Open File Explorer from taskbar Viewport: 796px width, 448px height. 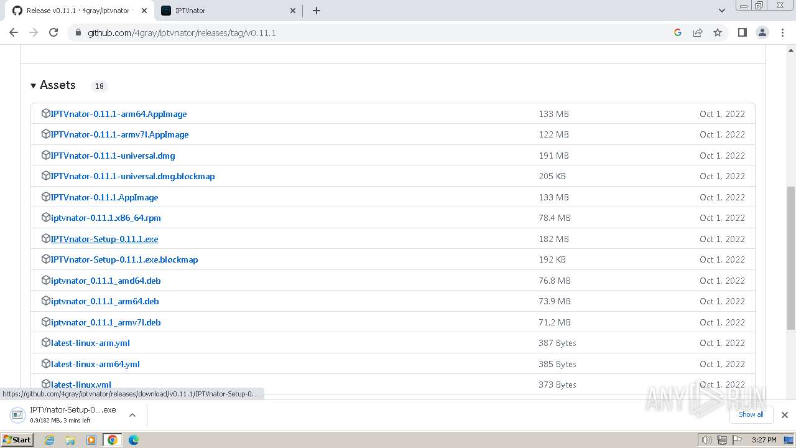pos(70,440)
